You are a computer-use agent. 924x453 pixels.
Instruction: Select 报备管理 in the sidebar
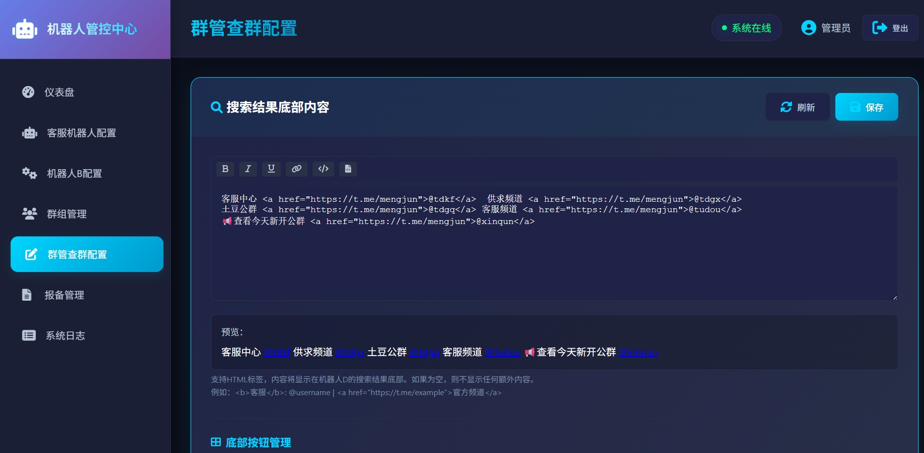[x=64, y=295]
